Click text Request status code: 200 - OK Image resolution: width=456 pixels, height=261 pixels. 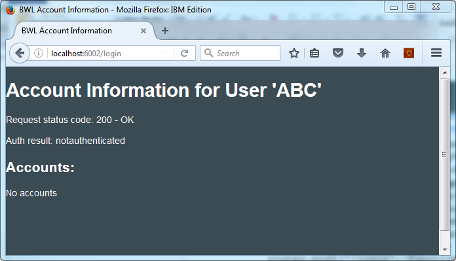[x=70, y=120]
